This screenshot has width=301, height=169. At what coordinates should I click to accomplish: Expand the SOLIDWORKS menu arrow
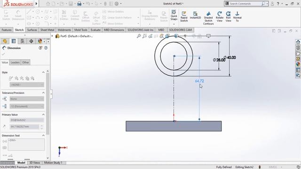point(36,3)
